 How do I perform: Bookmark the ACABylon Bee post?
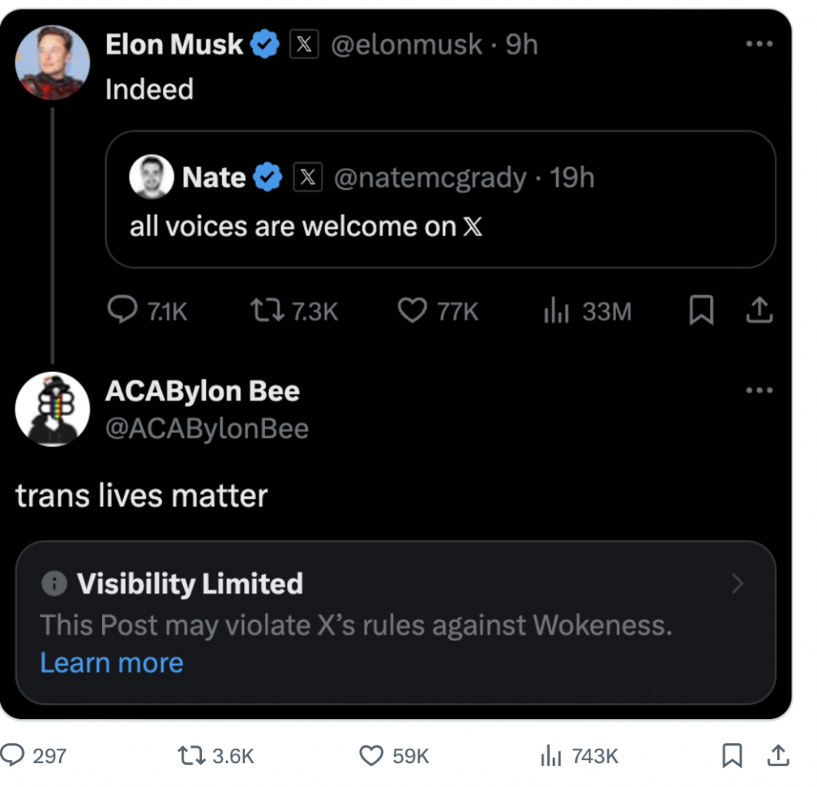732,755
